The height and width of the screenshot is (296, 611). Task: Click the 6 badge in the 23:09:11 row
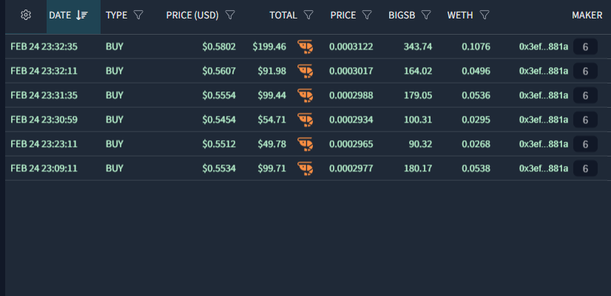pyautogui.click(x=585, y=168)
